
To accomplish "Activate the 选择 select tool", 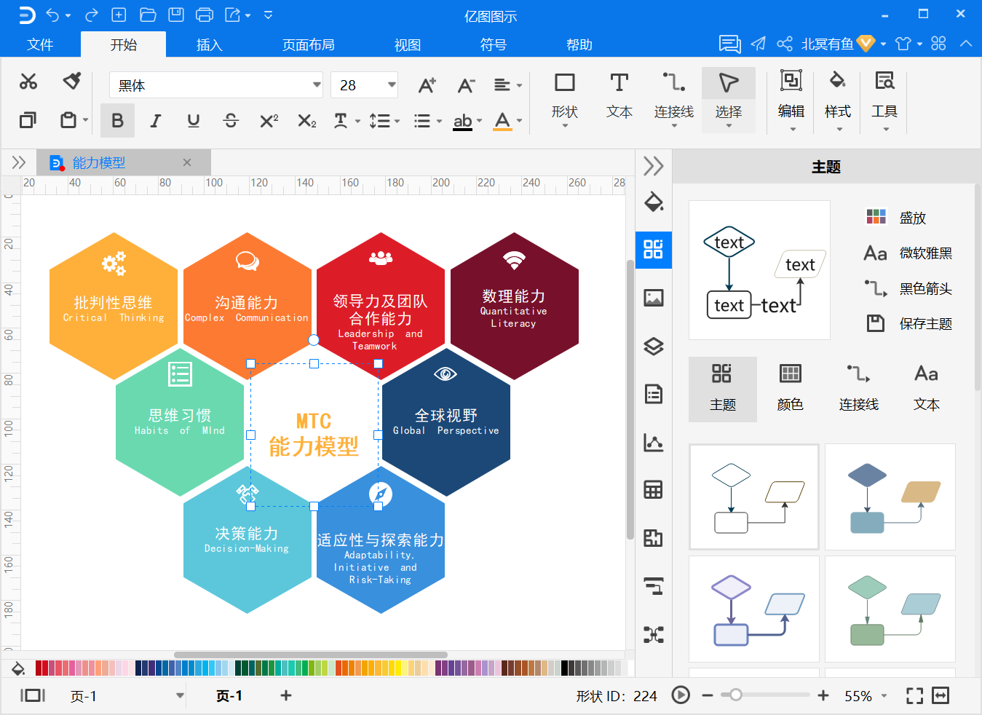I will click(729, 100).
